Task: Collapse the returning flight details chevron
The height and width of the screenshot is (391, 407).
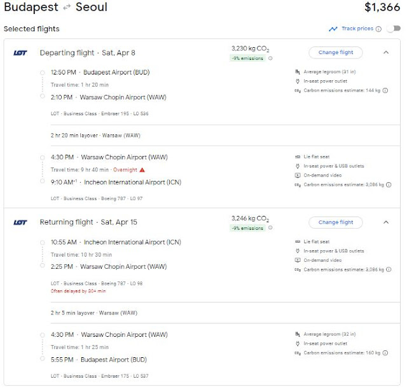Action: (386, 222)
